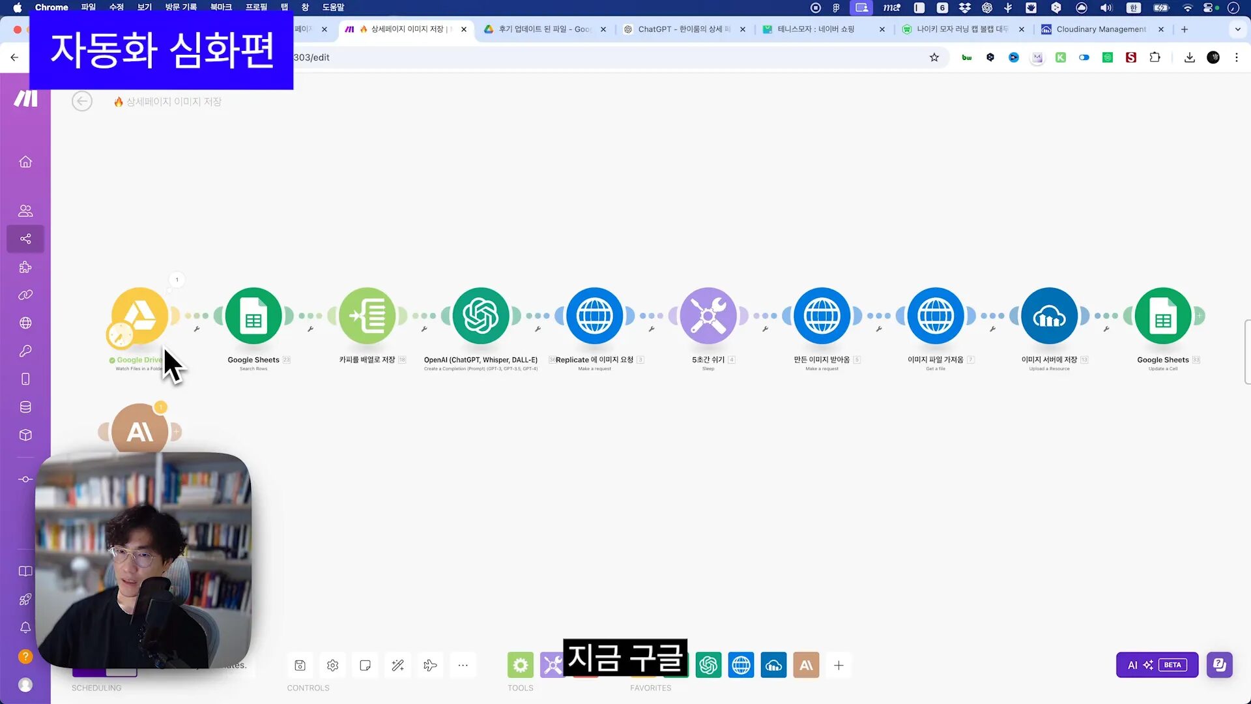Open the OpenAI ChatGPT completion module
1251x704 pixels.
481,315
